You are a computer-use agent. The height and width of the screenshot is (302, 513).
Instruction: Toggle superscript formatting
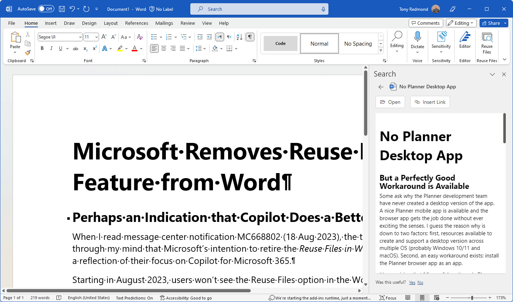[95, 48]
